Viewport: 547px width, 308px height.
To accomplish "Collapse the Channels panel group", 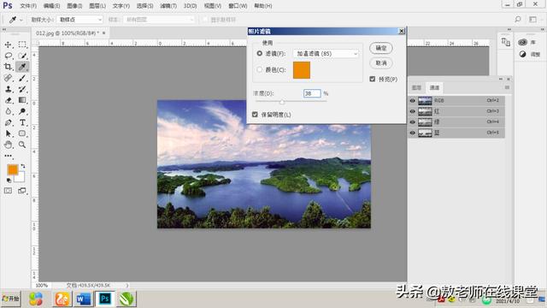I will tap(501, 79).
